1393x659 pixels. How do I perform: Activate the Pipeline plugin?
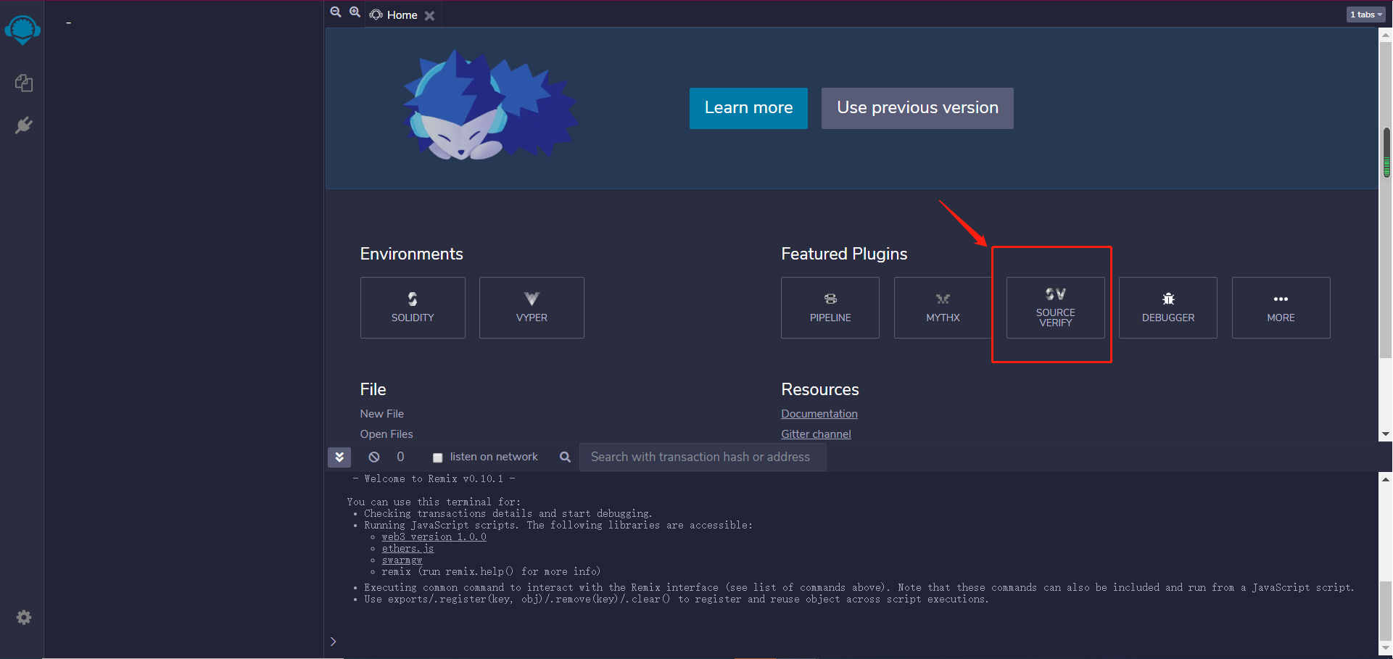click(830, 307)
